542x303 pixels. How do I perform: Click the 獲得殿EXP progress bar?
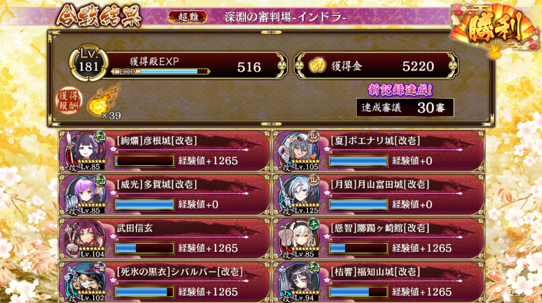click(x=161, y=72)
